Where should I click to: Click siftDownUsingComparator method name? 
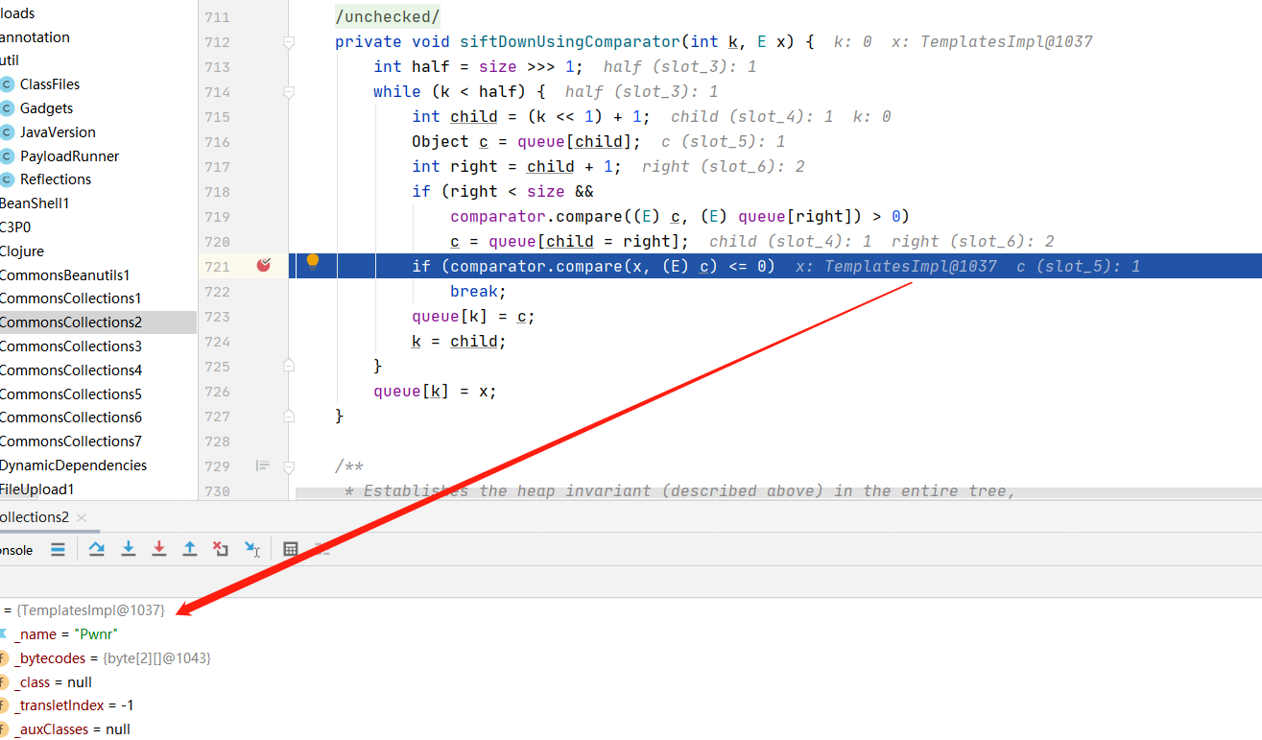570,42
